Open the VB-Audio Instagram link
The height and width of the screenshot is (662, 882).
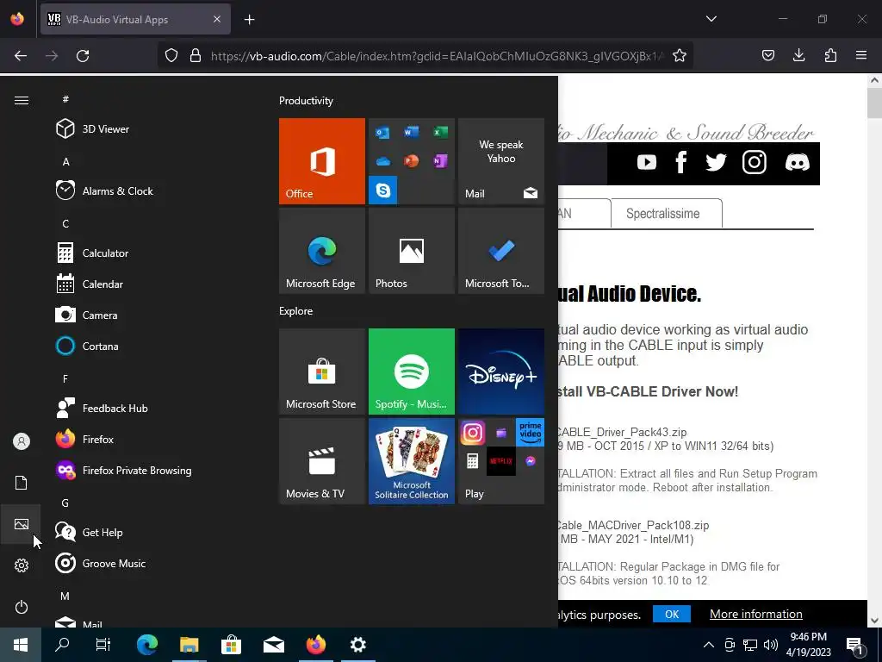pos(755,163)
